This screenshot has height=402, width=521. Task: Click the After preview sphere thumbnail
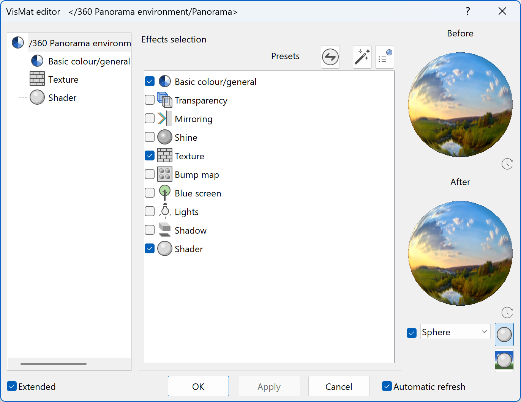coord(460,253)
